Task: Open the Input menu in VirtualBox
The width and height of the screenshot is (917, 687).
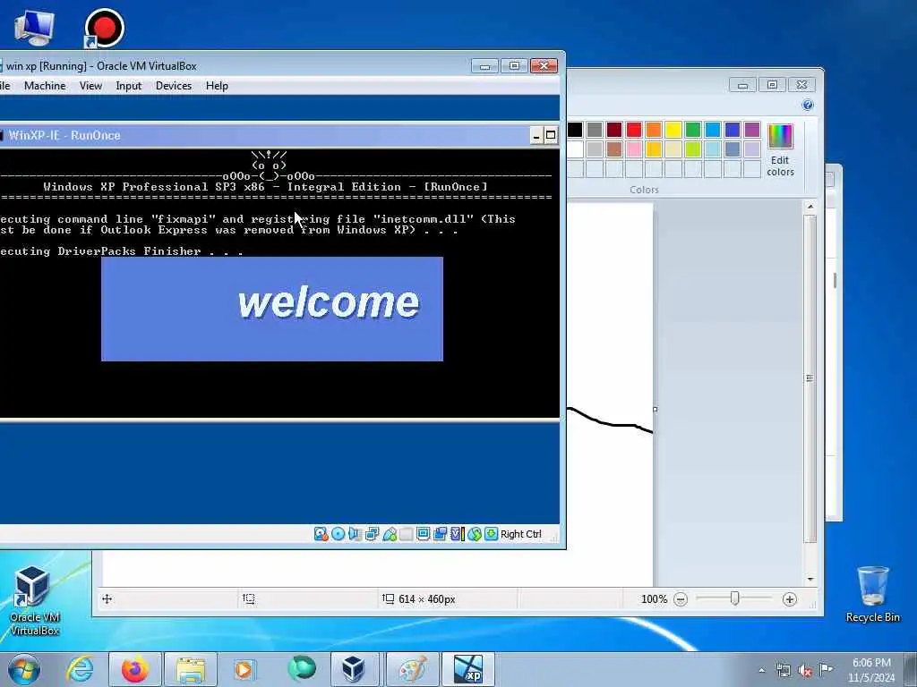Action: tap(129, 86)
